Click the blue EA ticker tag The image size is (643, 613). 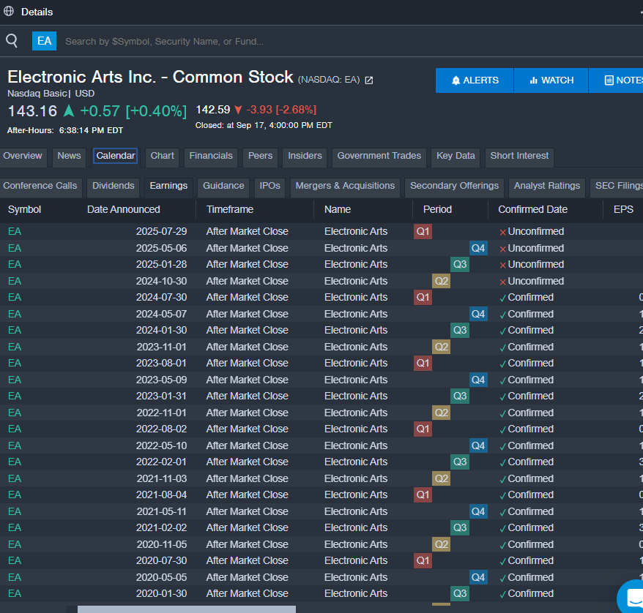[44, 41]
